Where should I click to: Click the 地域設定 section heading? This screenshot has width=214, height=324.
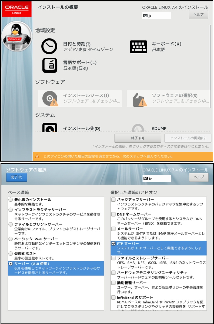click(45, 30)
